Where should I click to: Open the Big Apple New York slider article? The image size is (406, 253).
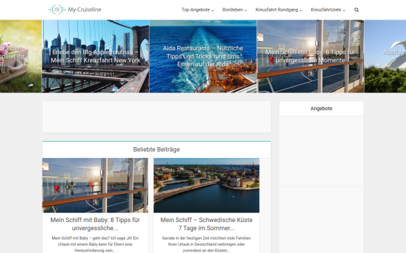[95, 56]
